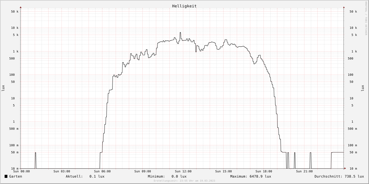Select the "Sun 03:00" time axis label

62,171
